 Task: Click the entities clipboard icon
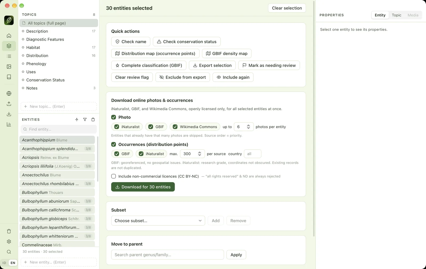tap(93, 119)
